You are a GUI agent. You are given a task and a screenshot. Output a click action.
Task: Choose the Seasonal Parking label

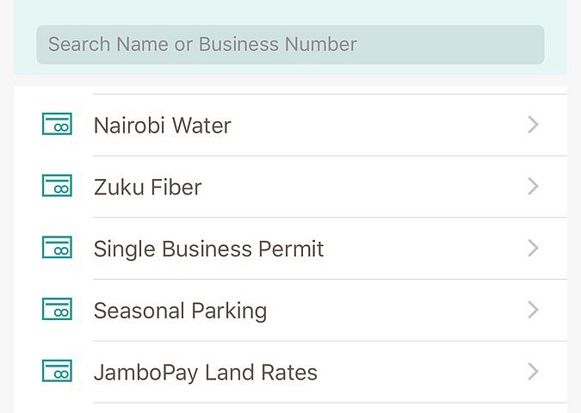coord(180,311)
